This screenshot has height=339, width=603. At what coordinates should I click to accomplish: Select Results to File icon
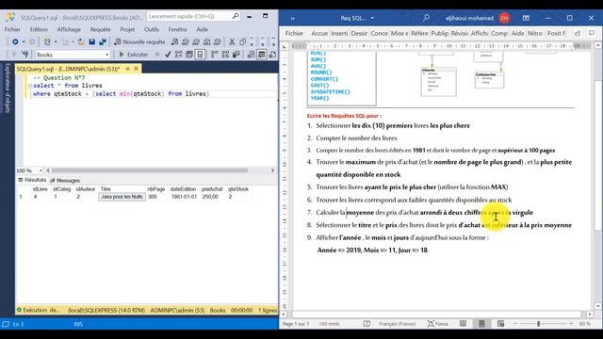coord(272,55)
